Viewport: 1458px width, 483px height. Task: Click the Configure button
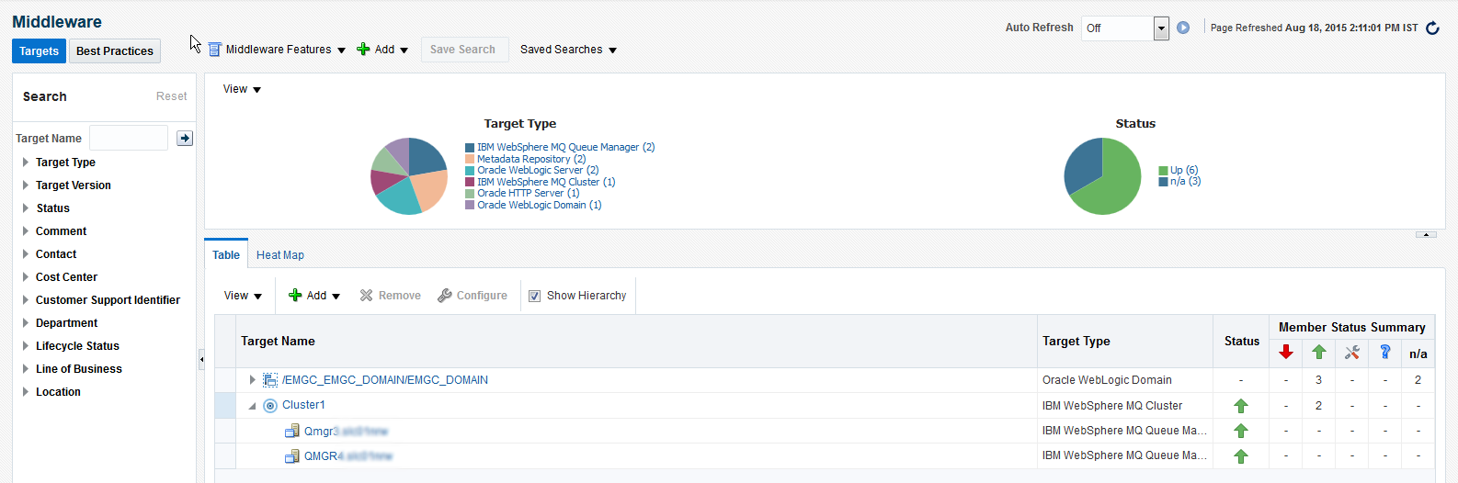click(x=473, y=296)
